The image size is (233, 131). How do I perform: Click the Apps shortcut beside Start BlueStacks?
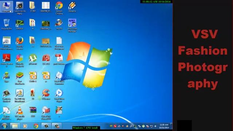click(7, 77)
